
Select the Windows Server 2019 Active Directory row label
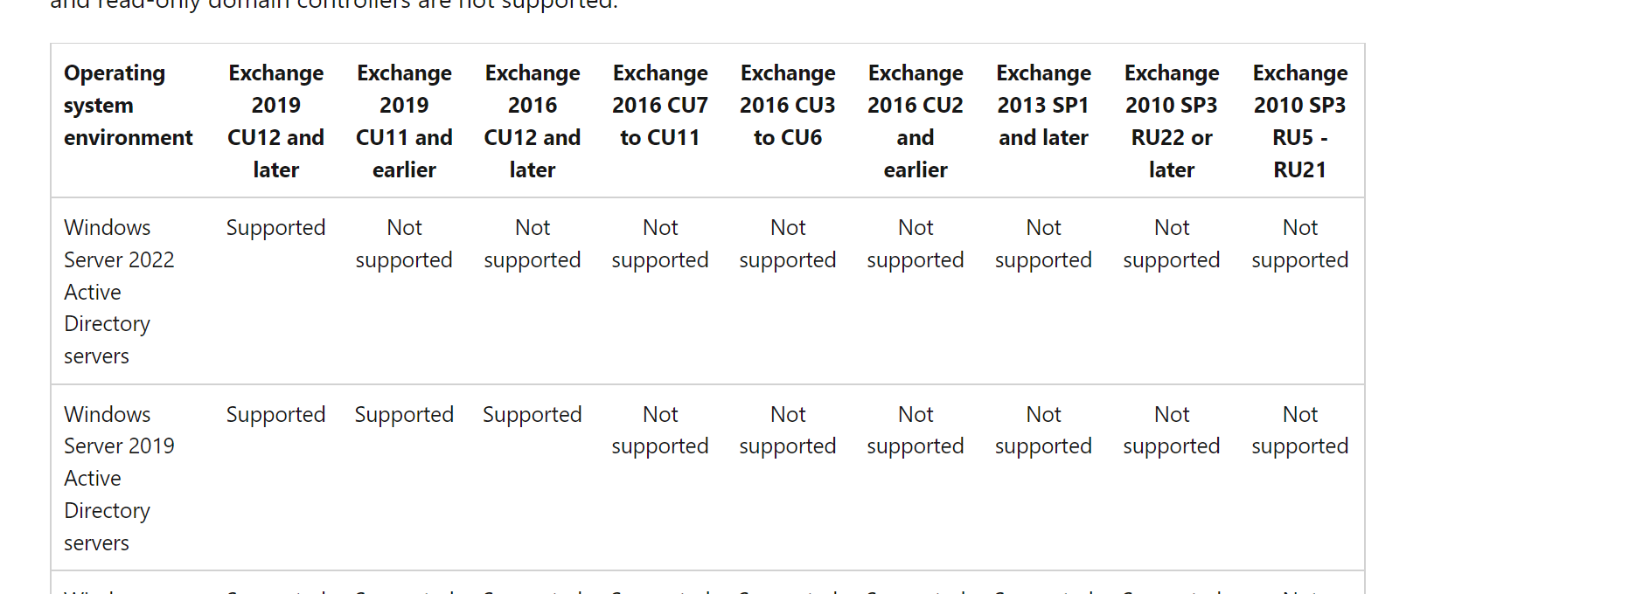(x=119, y=478)
